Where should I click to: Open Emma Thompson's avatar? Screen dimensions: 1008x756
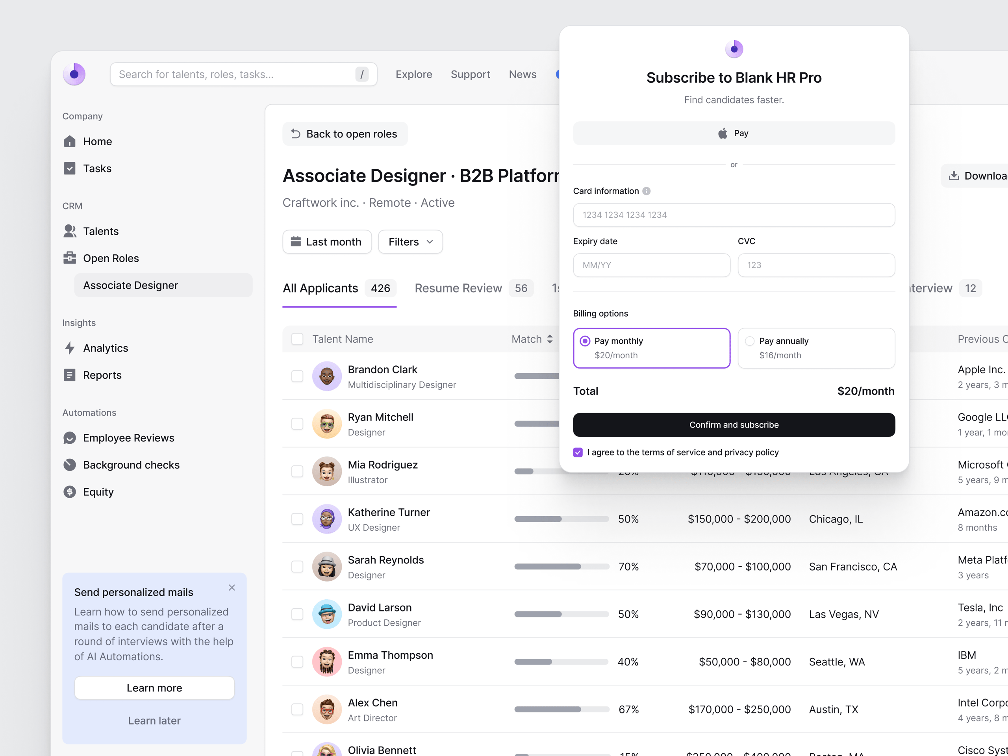[327, 661]
